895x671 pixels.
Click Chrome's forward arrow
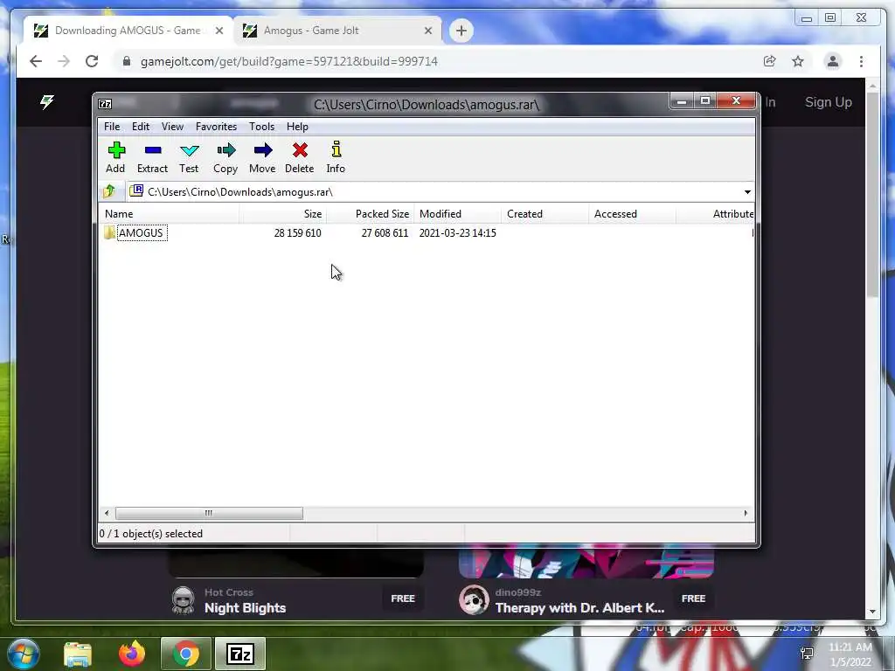click(63, 61)
